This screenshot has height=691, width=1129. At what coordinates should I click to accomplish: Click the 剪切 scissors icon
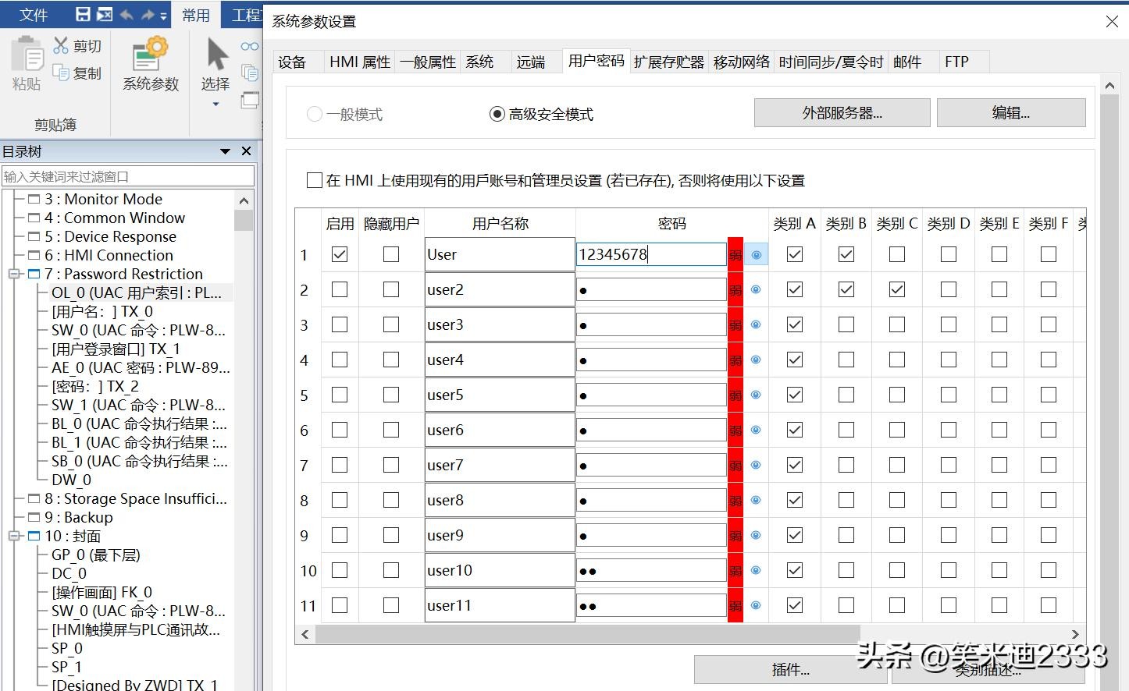point(61,46)
